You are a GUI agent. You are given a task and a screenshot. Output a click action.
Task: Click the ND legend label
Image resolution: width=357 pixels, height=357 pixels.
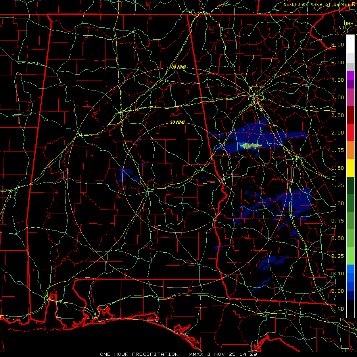[341, 309]
